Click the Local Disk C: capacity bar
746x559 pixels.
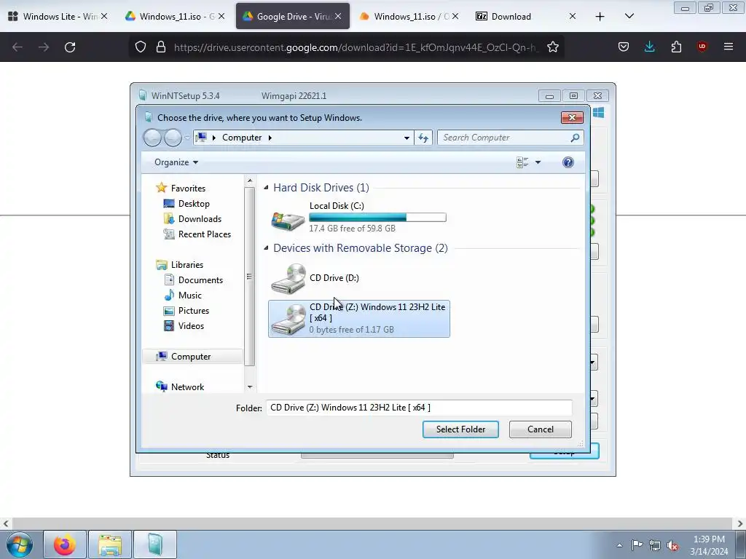377,217
